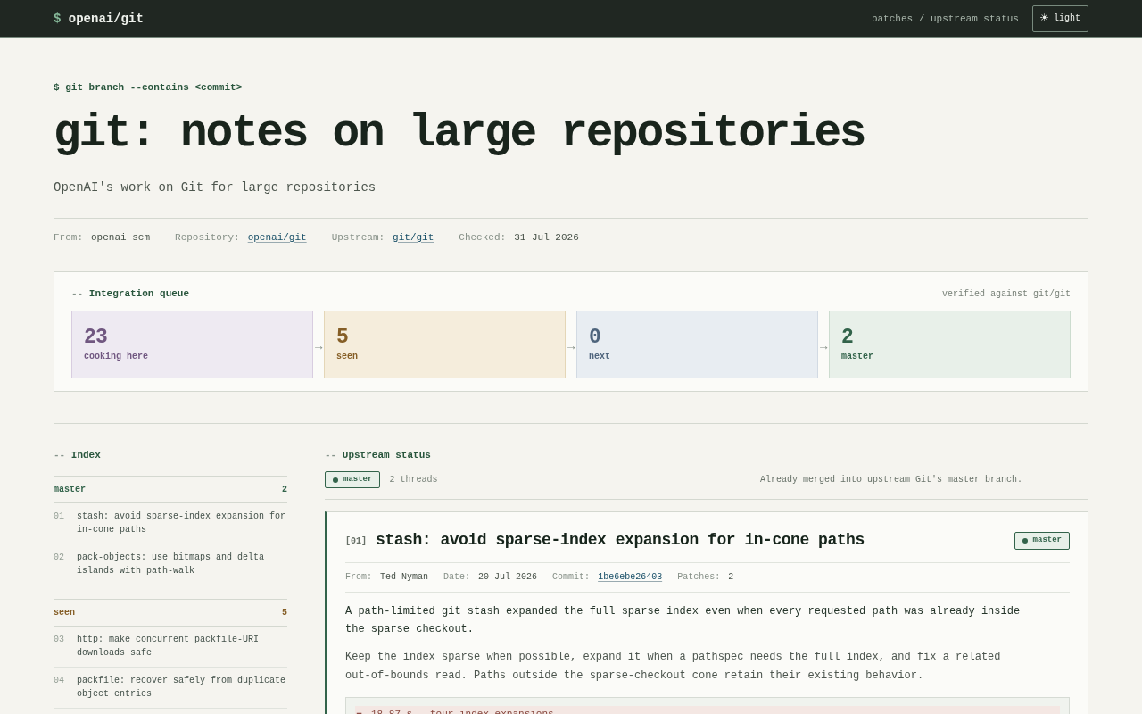Viewport: 1142px width, 714px height.
Task: Open index entry stash: avoid sparse-index expansion
Action: coord(170,523)
